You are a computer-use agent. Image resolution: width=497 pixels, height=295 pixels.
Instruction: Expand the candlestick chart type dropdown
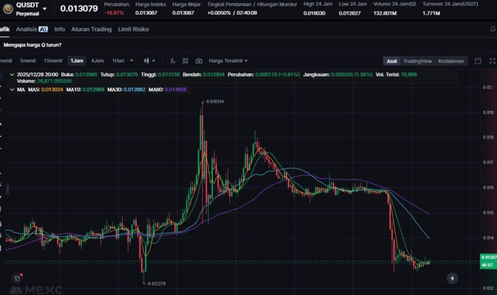149,61
